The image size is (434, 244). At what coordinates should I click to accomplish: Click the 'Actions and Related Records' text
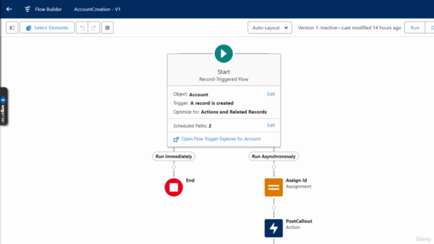(233, 112)
